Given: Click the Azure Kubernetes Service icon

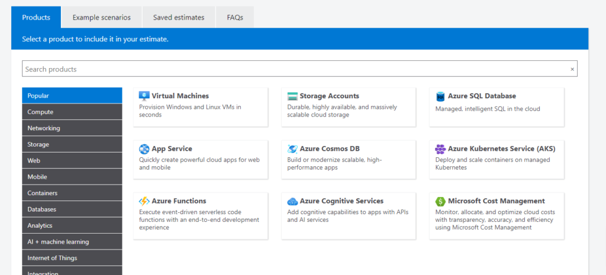Looking at the screenshot, I should 440,149.
